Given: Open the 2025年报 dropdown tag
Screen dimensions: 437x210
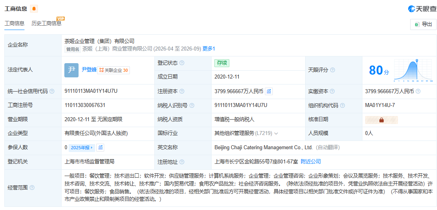Looking at the screenshot, I should tap(82, 148).
